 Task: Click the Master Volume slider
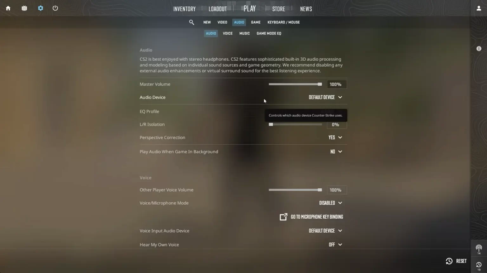(295, 84)
